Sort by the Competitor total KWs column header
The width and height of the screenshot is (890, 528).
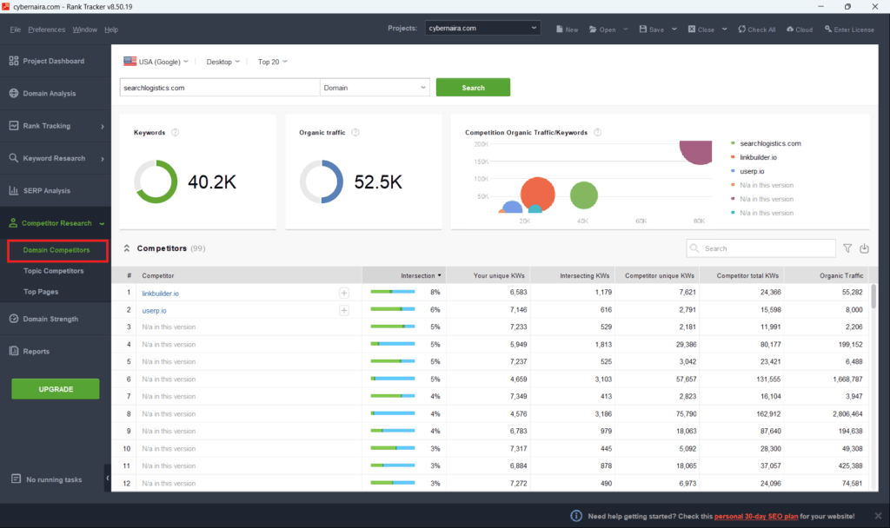pyautogui.click(x=741, y=275)
